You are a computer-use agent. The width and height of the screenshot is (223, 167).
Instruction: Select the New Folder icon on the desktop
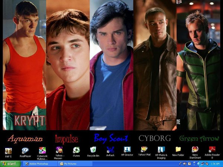tap(178, 150)
